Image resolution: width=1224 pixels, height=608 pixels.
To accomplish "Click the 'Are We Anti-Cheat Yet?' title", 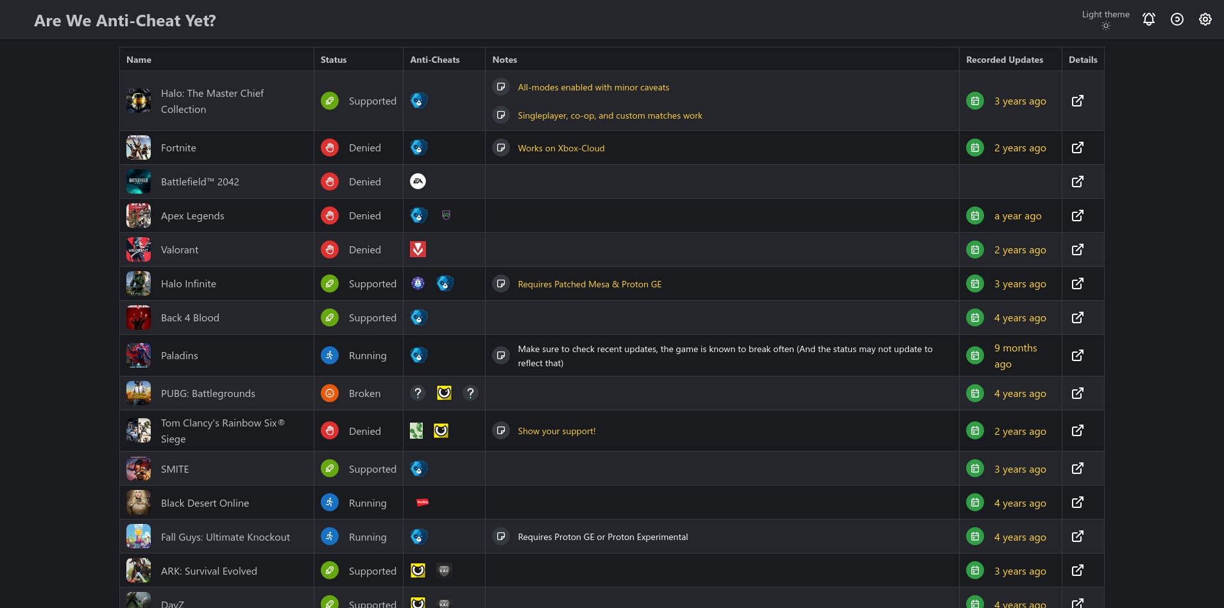I will (125, 21).
